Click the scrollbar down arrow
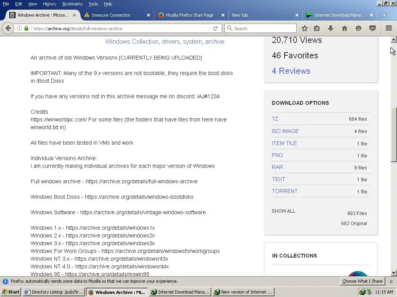 [x=394, y=273]
